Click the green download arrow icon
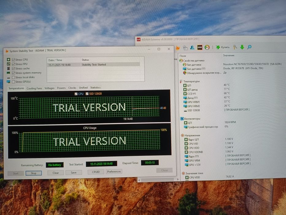The image size is (286, 215). coord(242,47)
